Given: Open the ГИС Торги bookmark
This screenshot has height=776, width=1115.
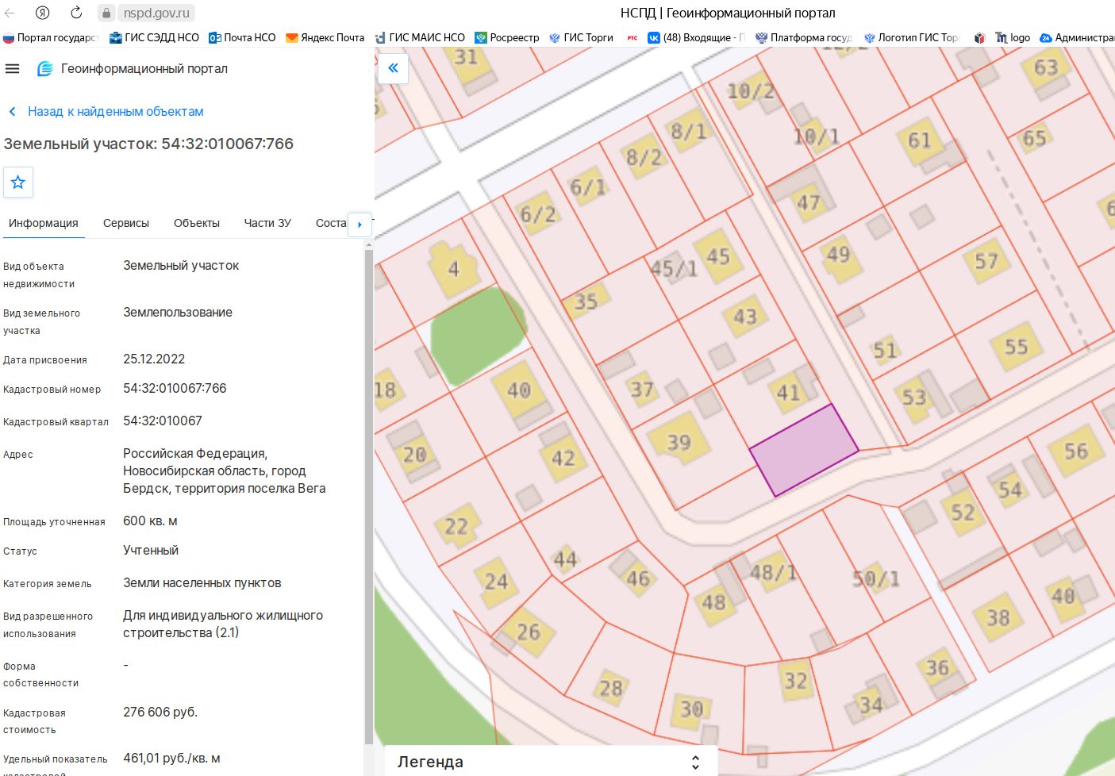Looking at the screenshot, I should pos(582,37).
